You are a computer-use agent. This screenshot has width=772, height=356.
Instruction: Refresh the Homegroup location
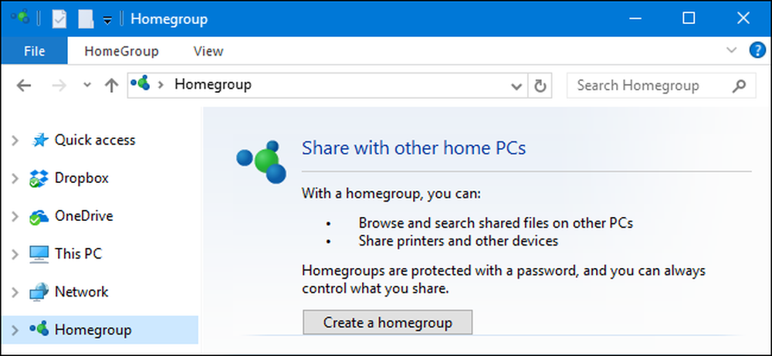point(540,86)
